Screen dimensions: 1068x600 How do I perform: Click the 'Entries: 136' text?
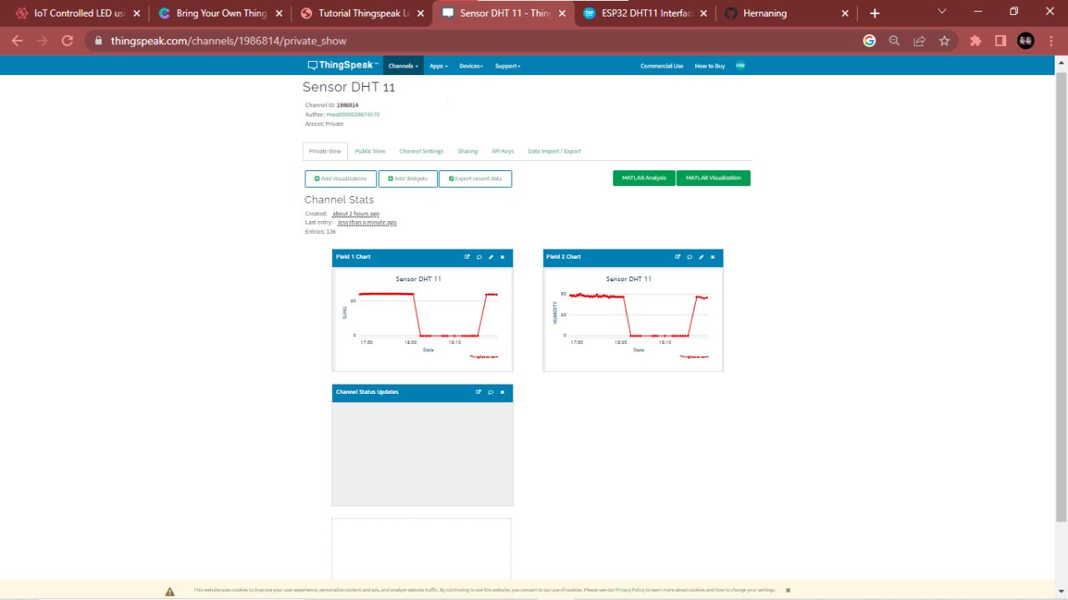320,231
